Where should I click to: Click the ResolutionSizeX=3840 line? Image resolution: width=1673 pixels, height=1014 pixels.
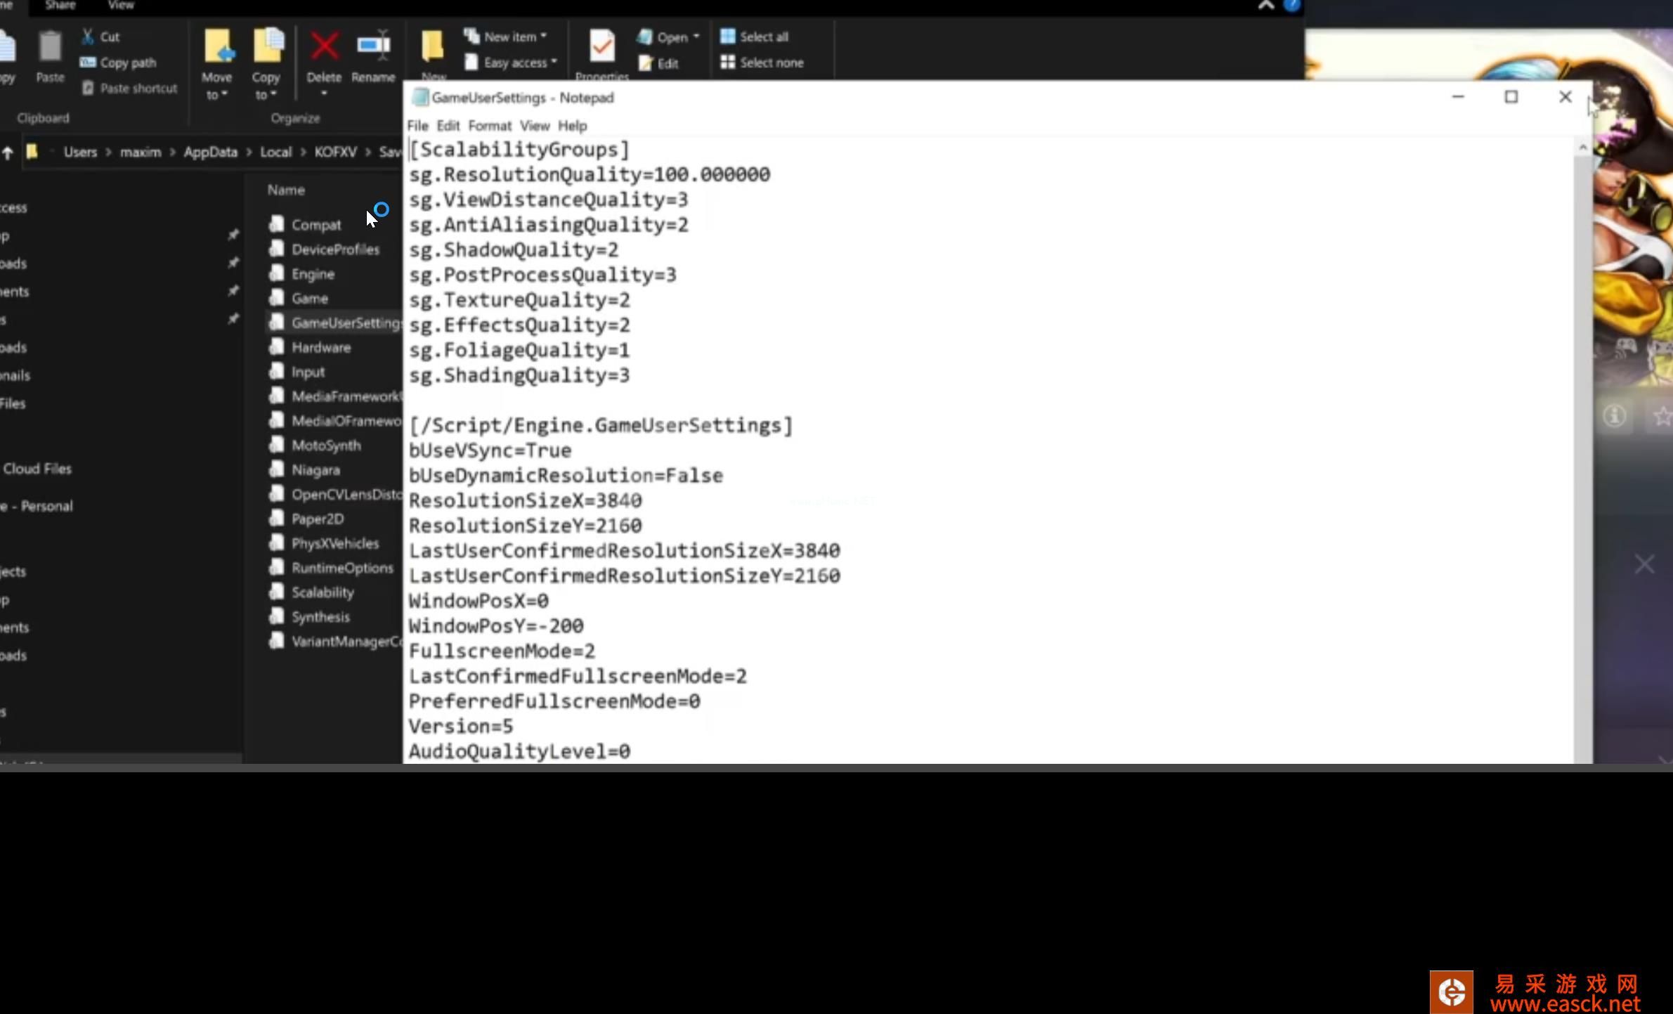(526, 501)
